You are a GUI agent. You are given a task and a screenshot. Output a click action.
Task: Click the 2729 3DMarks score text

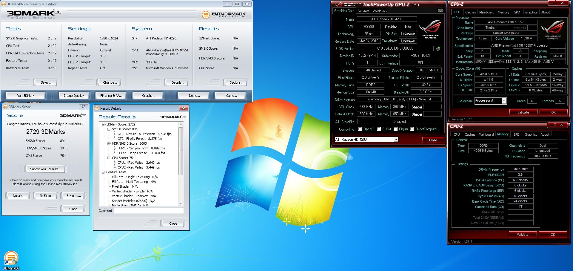click(x=45, y=132)
